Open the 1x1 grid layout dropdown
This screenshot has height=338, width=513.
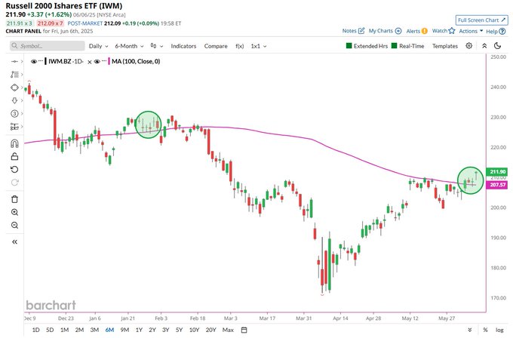tap(259, 46)
